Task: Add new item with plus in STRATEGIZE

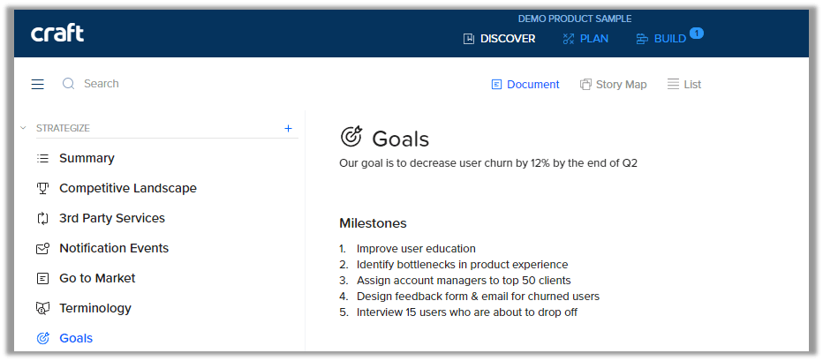Action: click(x=288, y=129)
